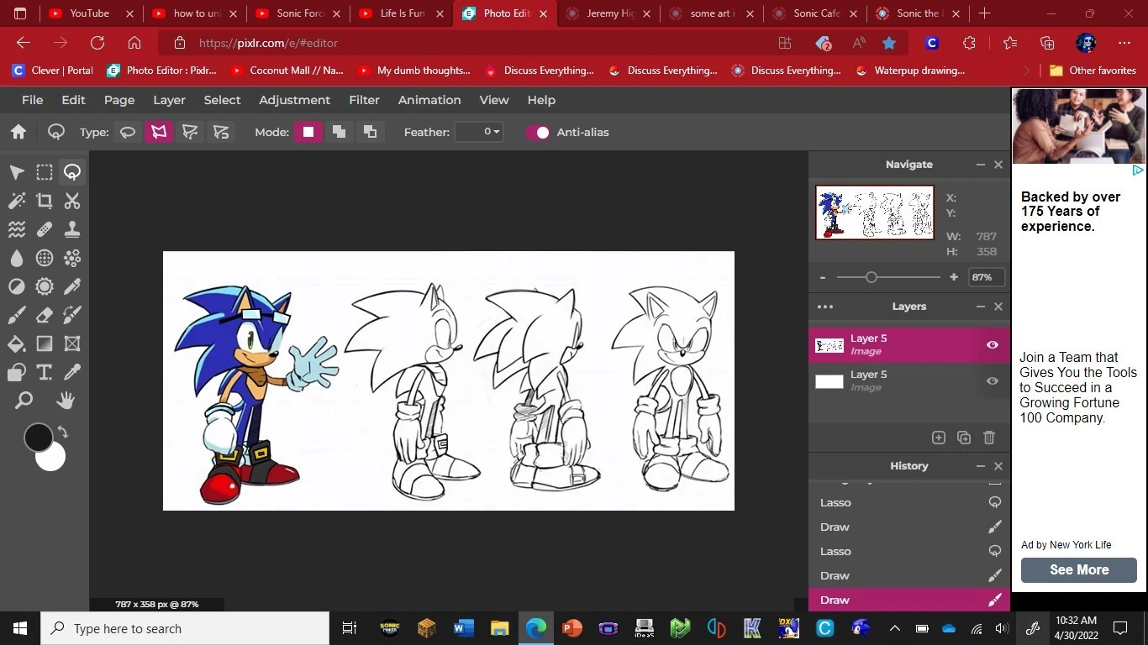Open the Adjustment menu
The width and height of the screenshot is (1148, 645).
tap(294, 100)
